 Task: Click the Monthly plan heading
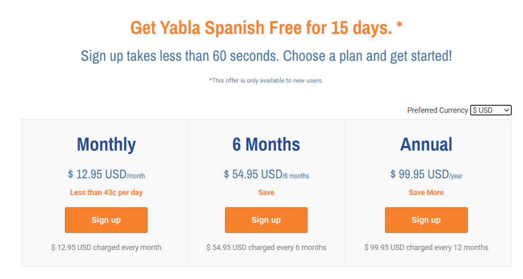click(106, 145)
